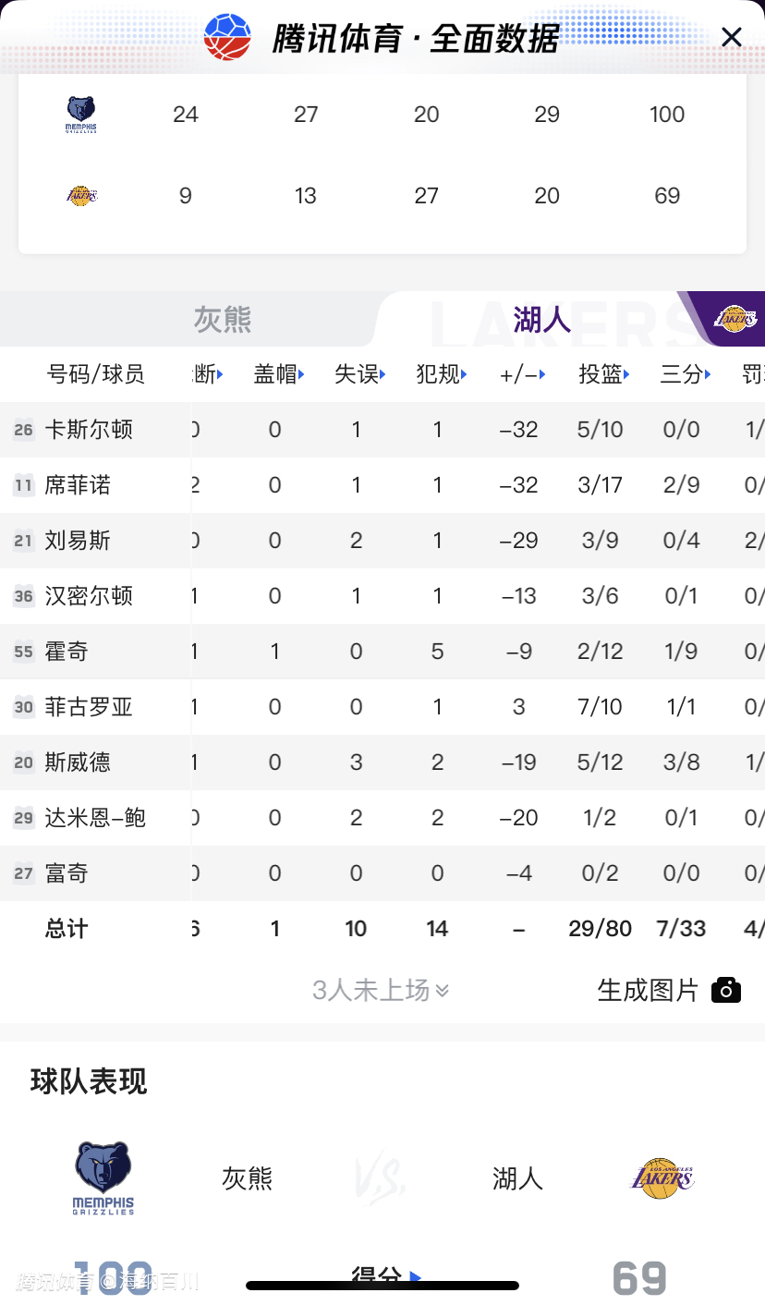
Task: Expand the 3人未上场 list
Action: (381, 990)
